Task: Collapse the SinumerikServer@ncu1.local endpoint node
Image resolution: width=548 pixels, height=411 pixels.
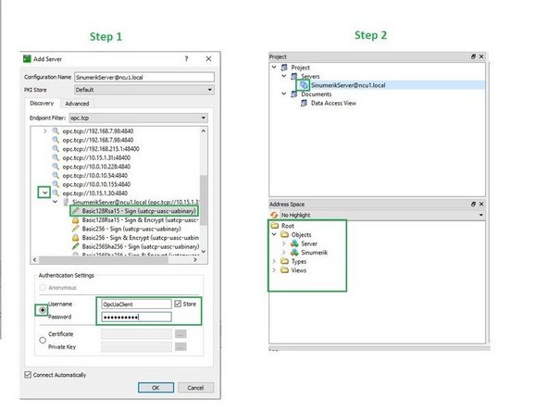Action: pos(55,202)
